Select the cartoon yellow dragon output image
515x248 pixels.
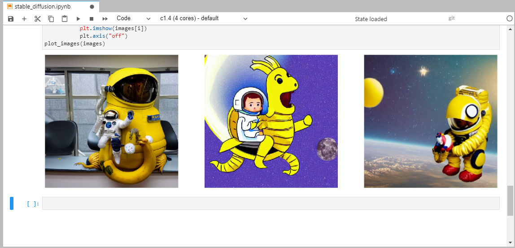[271, 121]
